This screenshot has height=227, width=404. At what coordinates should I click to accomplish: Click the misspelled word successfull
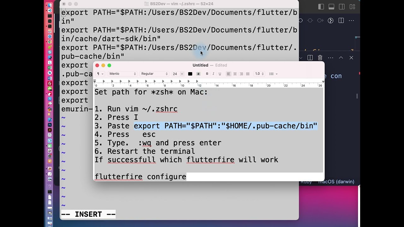(x=131, y=160)
